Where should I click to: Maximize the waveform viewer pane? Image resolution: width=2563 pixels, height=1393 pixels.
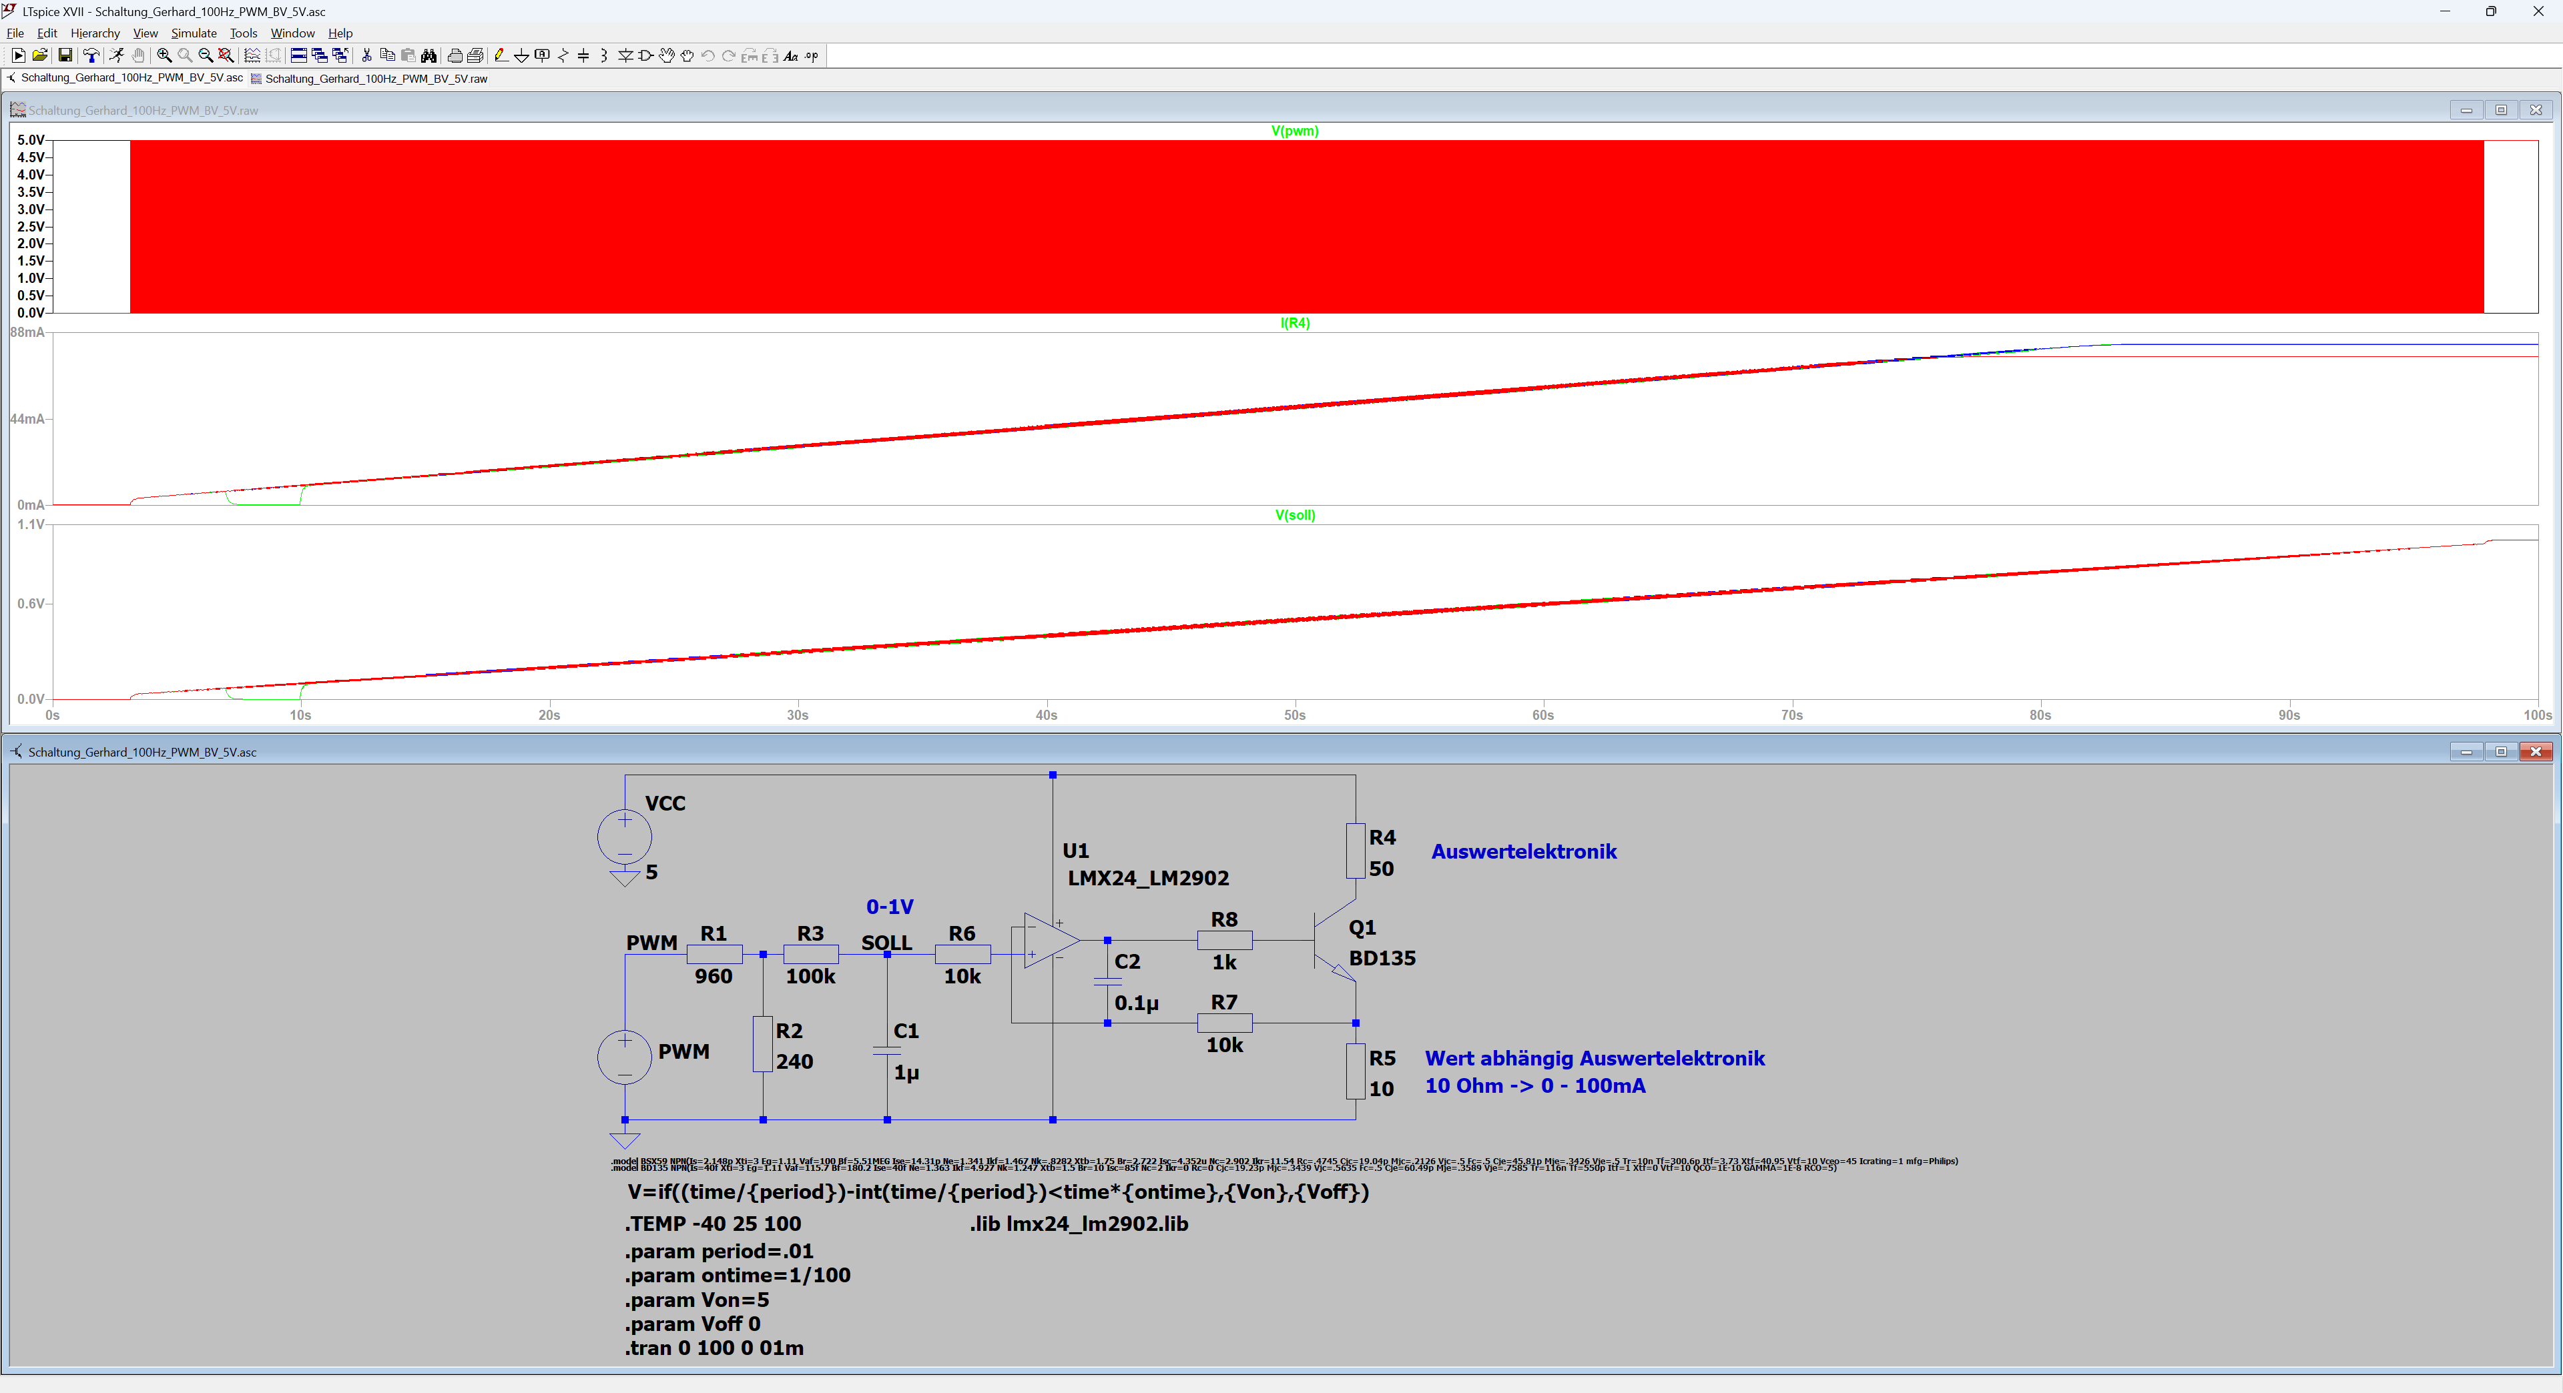(x=2500, y=110)
